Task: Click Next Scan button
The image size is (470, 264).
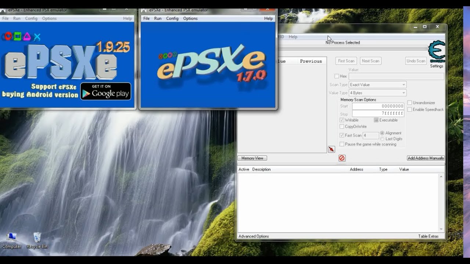Action: coord(370,61)
